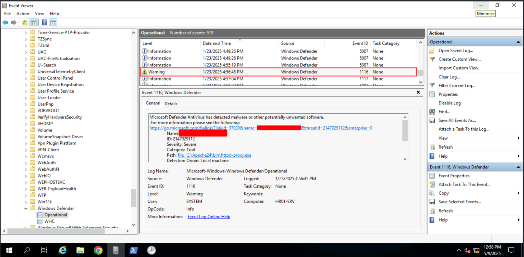The image size is (524, 257).
Task: Click the Forward arrow toolbar icon
Action: click(14, 22)
